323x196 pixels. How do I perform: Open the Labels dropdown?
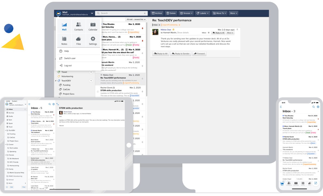point(202,13)
